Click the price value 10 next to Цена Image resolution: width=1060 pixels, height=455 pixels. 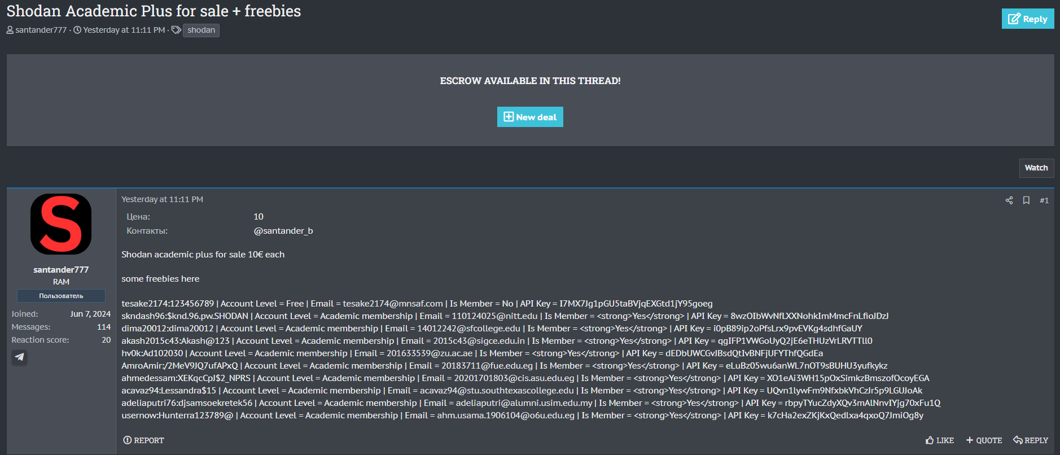pos(259,217)
